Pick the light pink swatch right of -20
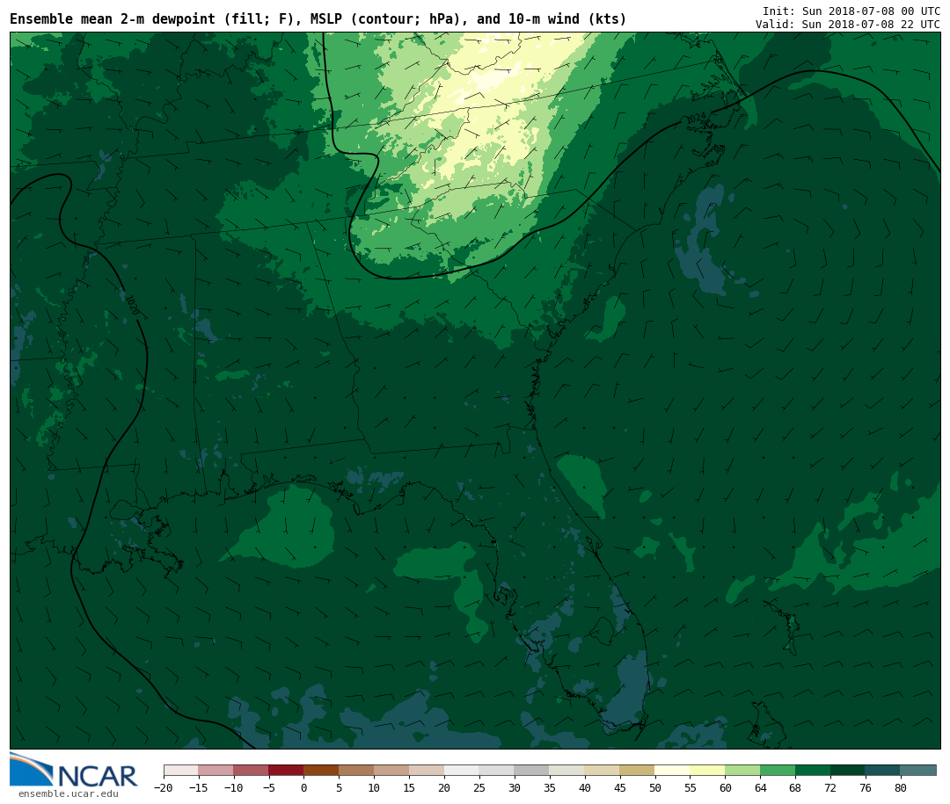 [180, 770]
